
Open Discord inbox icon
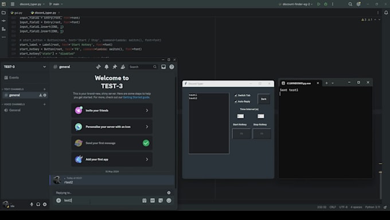pyautogui.click(x=163, y=67)
